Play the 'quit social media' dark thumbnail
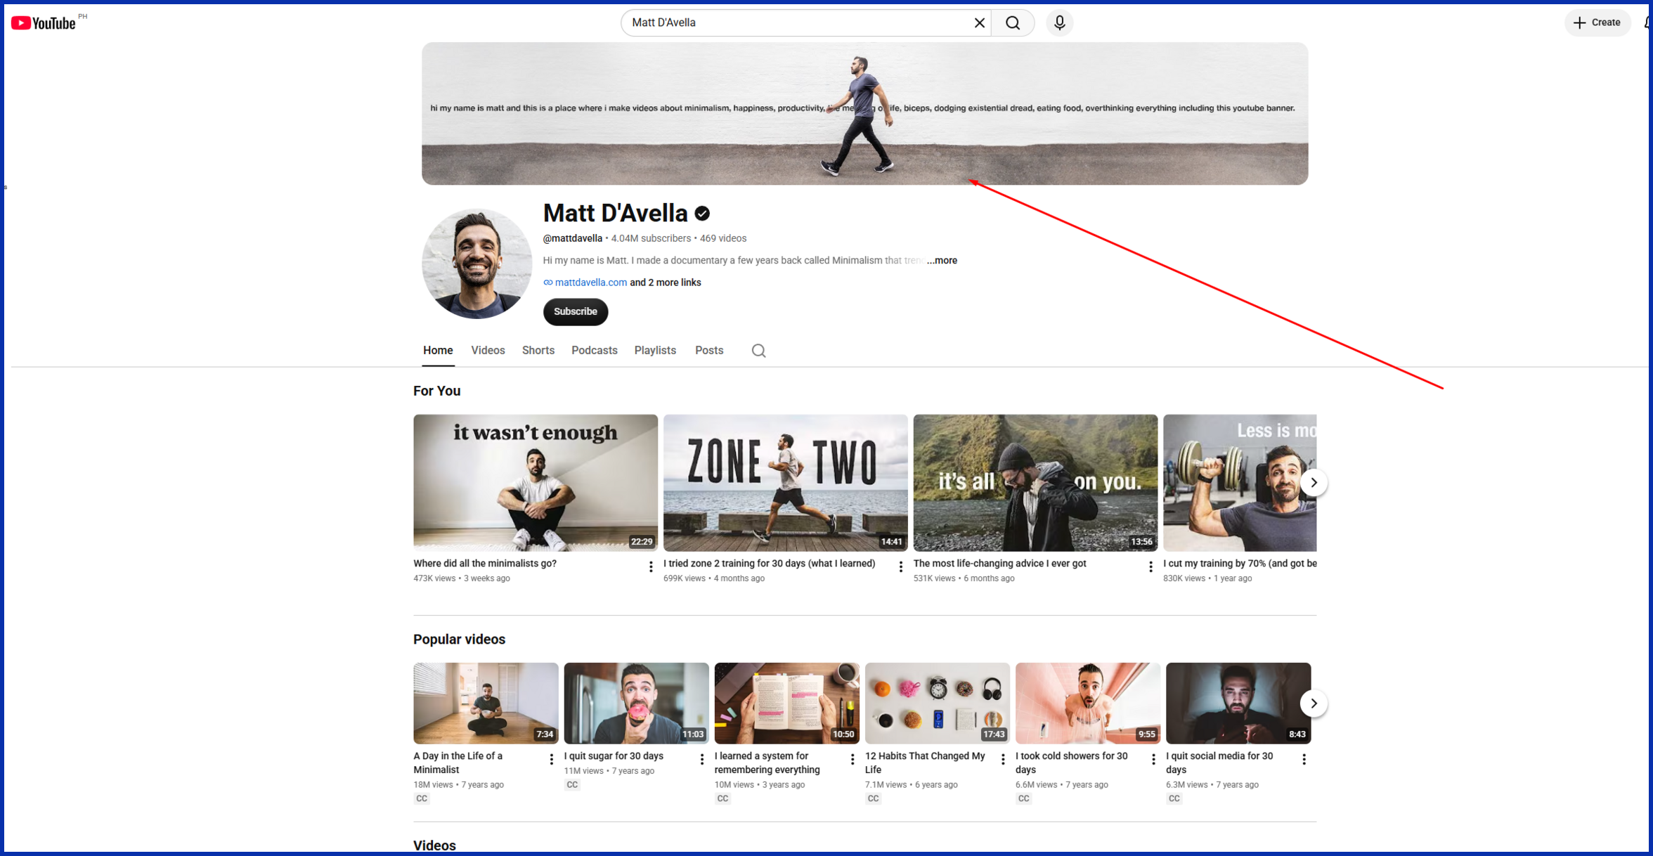 click(1238, 703)
